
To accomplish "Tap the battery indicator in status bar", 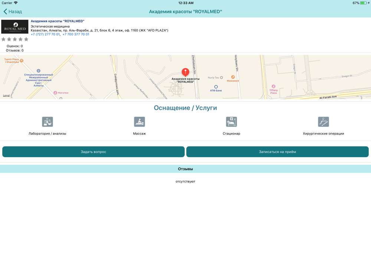I will click(364, 3).
